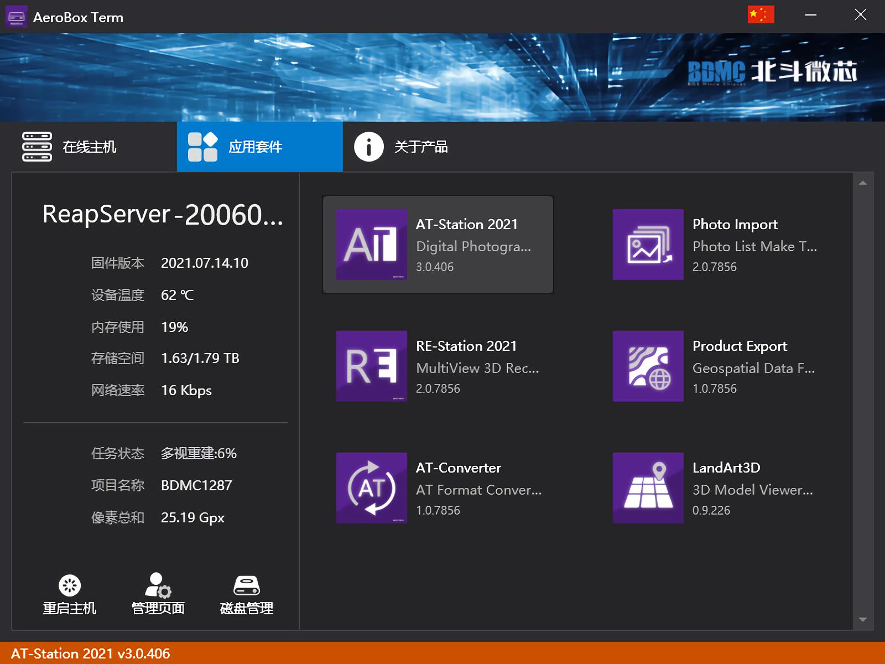Switch to the 在线主机 tab

click(x=88, y=147)
